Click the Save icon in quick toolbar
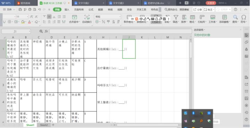Viewport: 250px width, 128px height. pos(20,10)
